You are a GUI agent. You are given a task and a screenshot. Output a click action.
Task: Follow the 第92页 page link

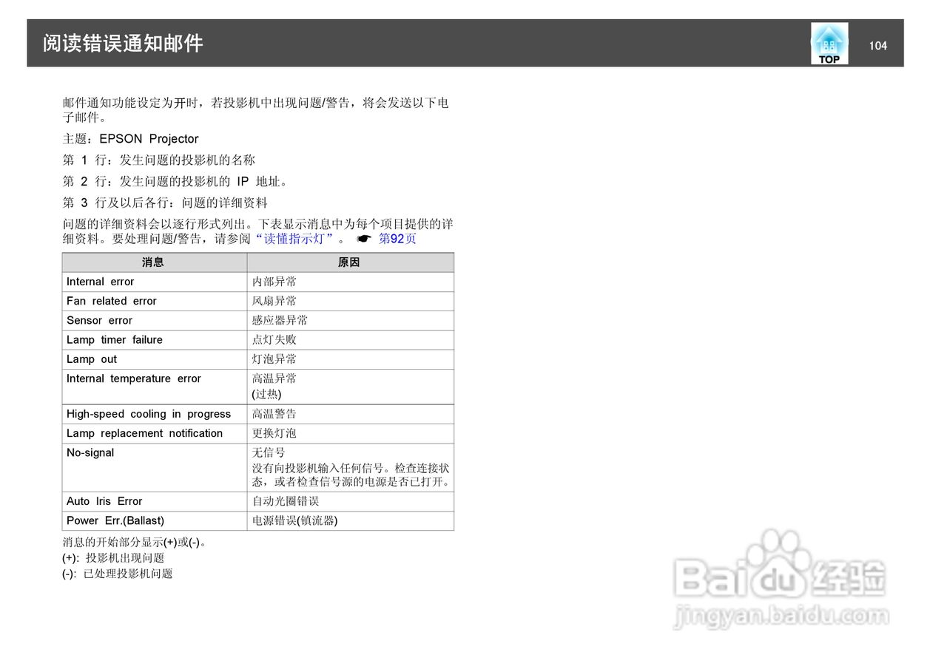click(397, 239)
